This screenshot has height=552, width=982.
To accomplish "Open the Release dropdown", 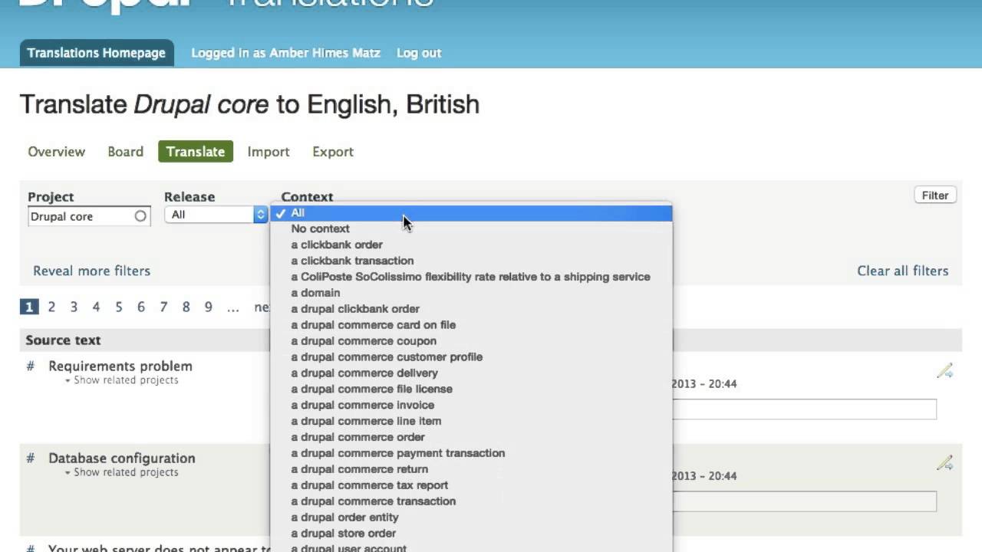I will pos(216,215).
